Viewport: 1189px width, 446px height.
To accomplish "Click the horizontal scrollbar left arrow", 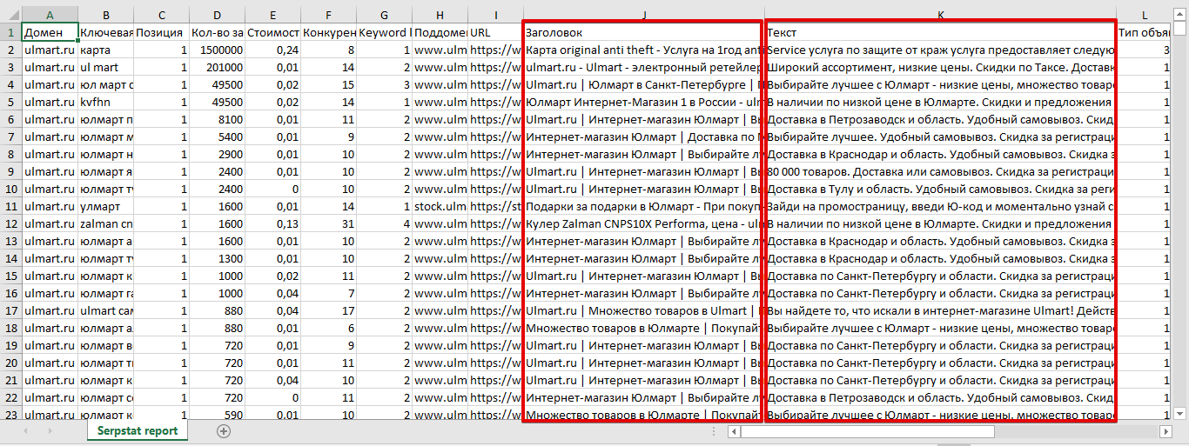I will click(x=735, y=432).
